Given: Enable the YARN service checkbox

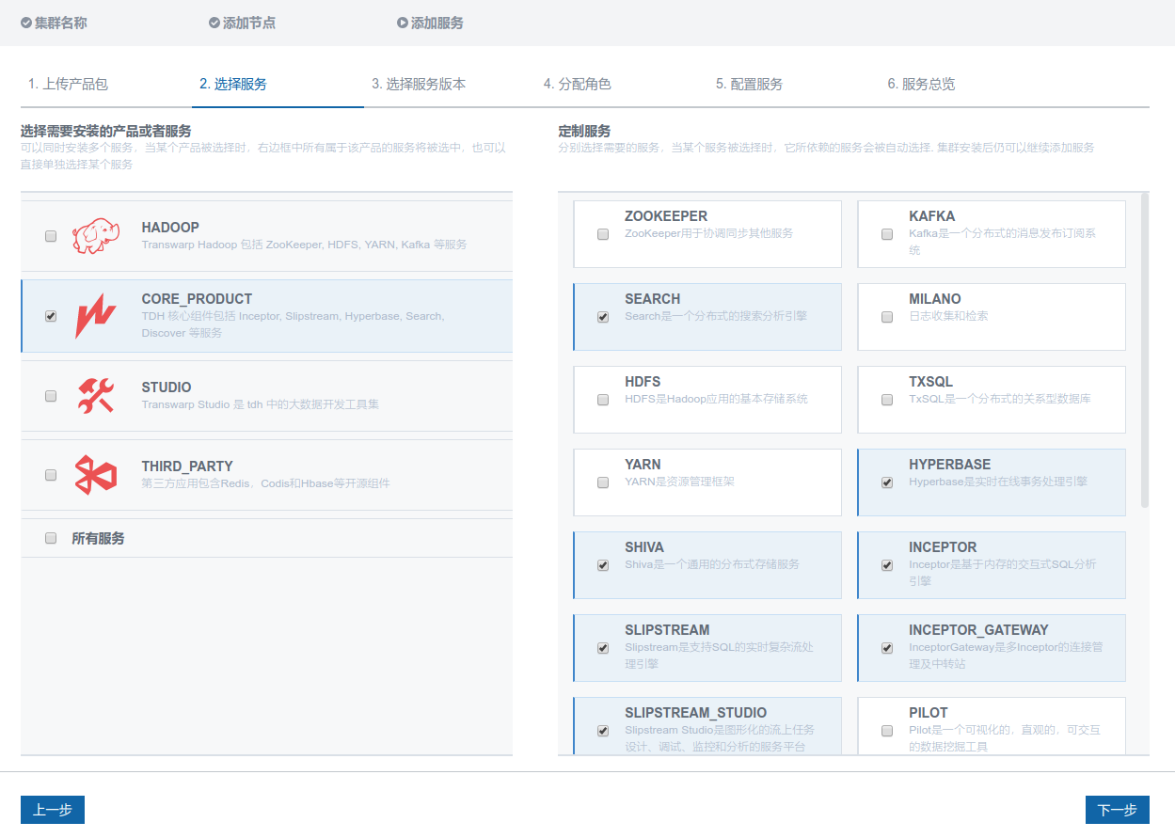Looking at the screenshot, I should [x=603, y=483].
